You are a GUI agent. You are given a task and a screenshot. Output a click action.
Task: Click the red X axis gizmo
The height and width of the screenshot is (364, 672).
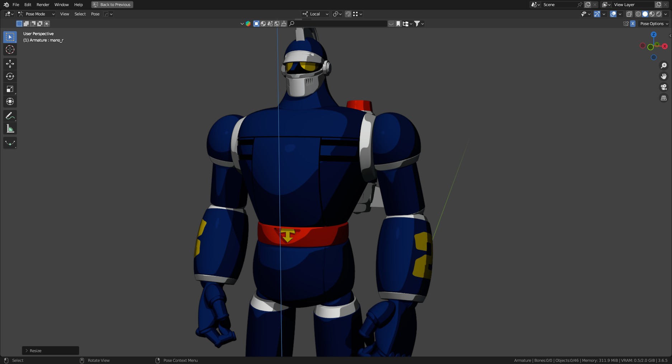[x=665, y=46]
